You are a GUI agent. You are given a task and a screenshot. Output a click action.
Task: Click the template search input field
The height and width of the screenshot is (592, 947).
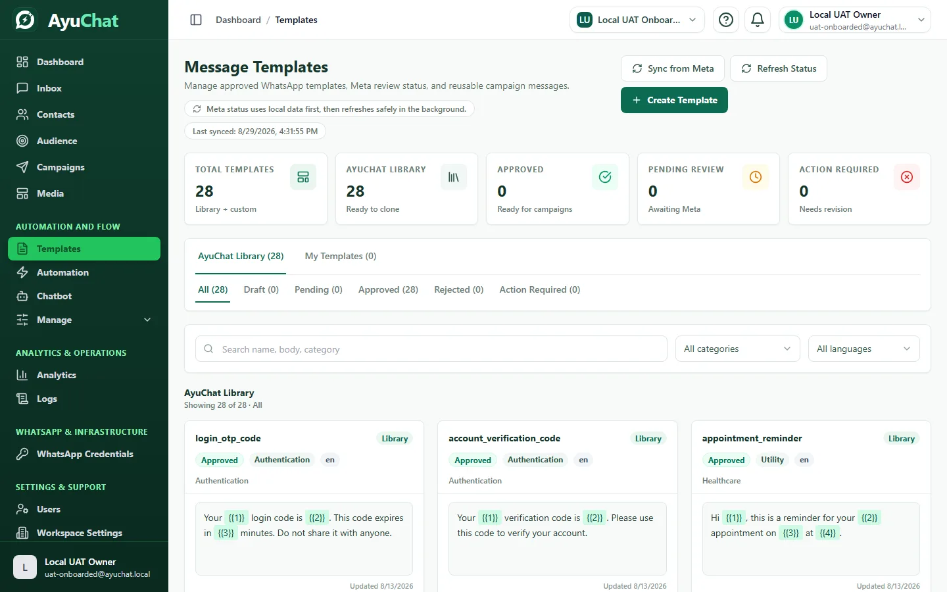coord(431,349)
